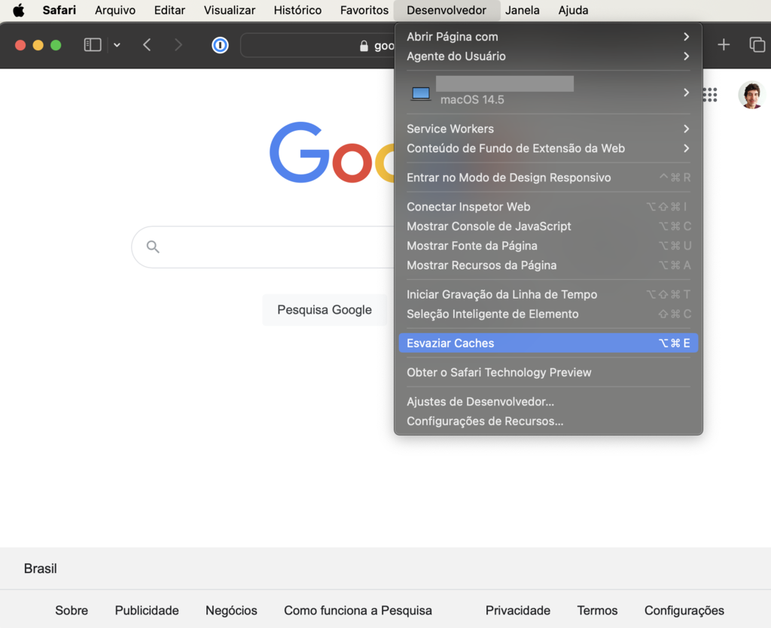This screenshot has height=628, width=771.
Task: Click the lock icon in the address bar
Action: pos(363,45)
